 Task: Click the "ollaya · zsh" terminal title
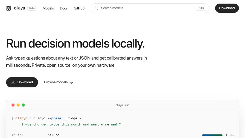[x=122, y=105]
